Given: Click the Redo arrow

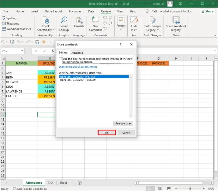Looking at the screenshot, I should point(28,42).
